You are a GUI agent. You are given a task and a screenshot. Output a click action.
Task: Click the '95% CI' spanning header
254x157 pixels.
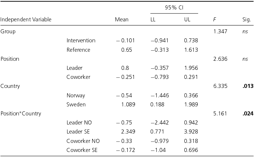click(173, 8)
